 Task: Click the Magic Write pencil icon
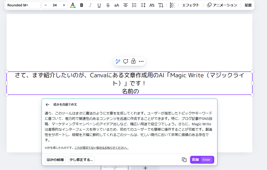pyautogui.click(x=118, y=61)
